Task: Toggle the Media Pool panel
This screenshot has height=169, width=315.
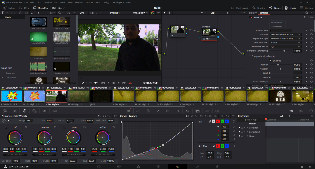Action: (41, 8)
